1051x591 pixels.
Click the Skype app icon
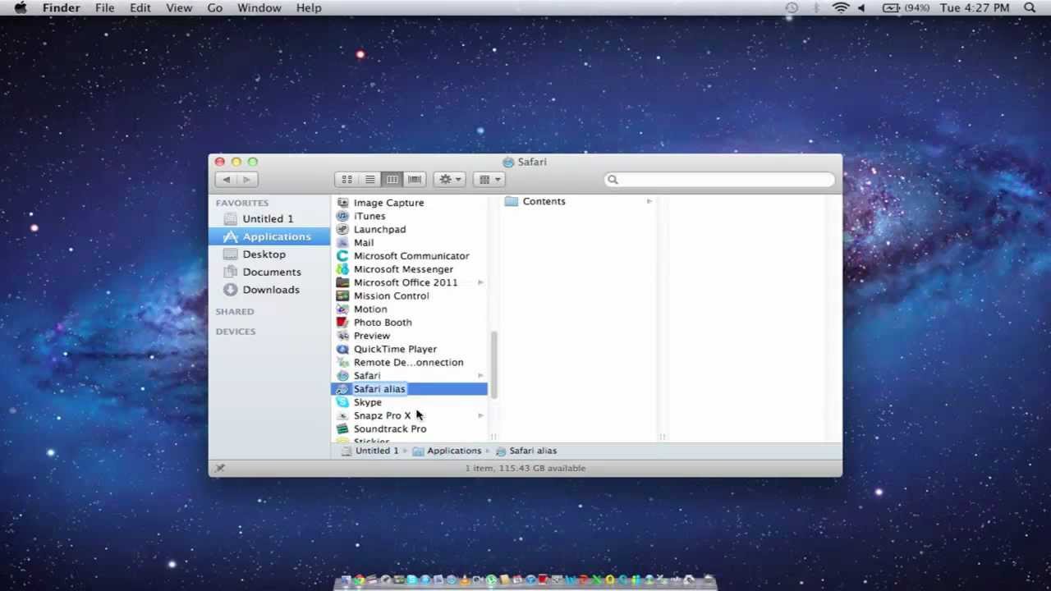coord(342,402)
